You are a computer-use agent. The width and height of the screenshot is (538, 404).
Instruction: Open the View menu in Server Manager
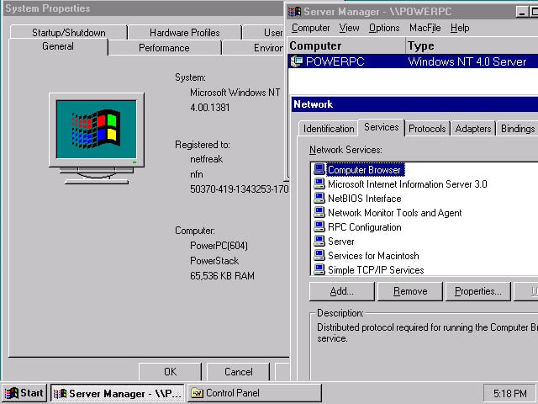click(x=350, y=28)
